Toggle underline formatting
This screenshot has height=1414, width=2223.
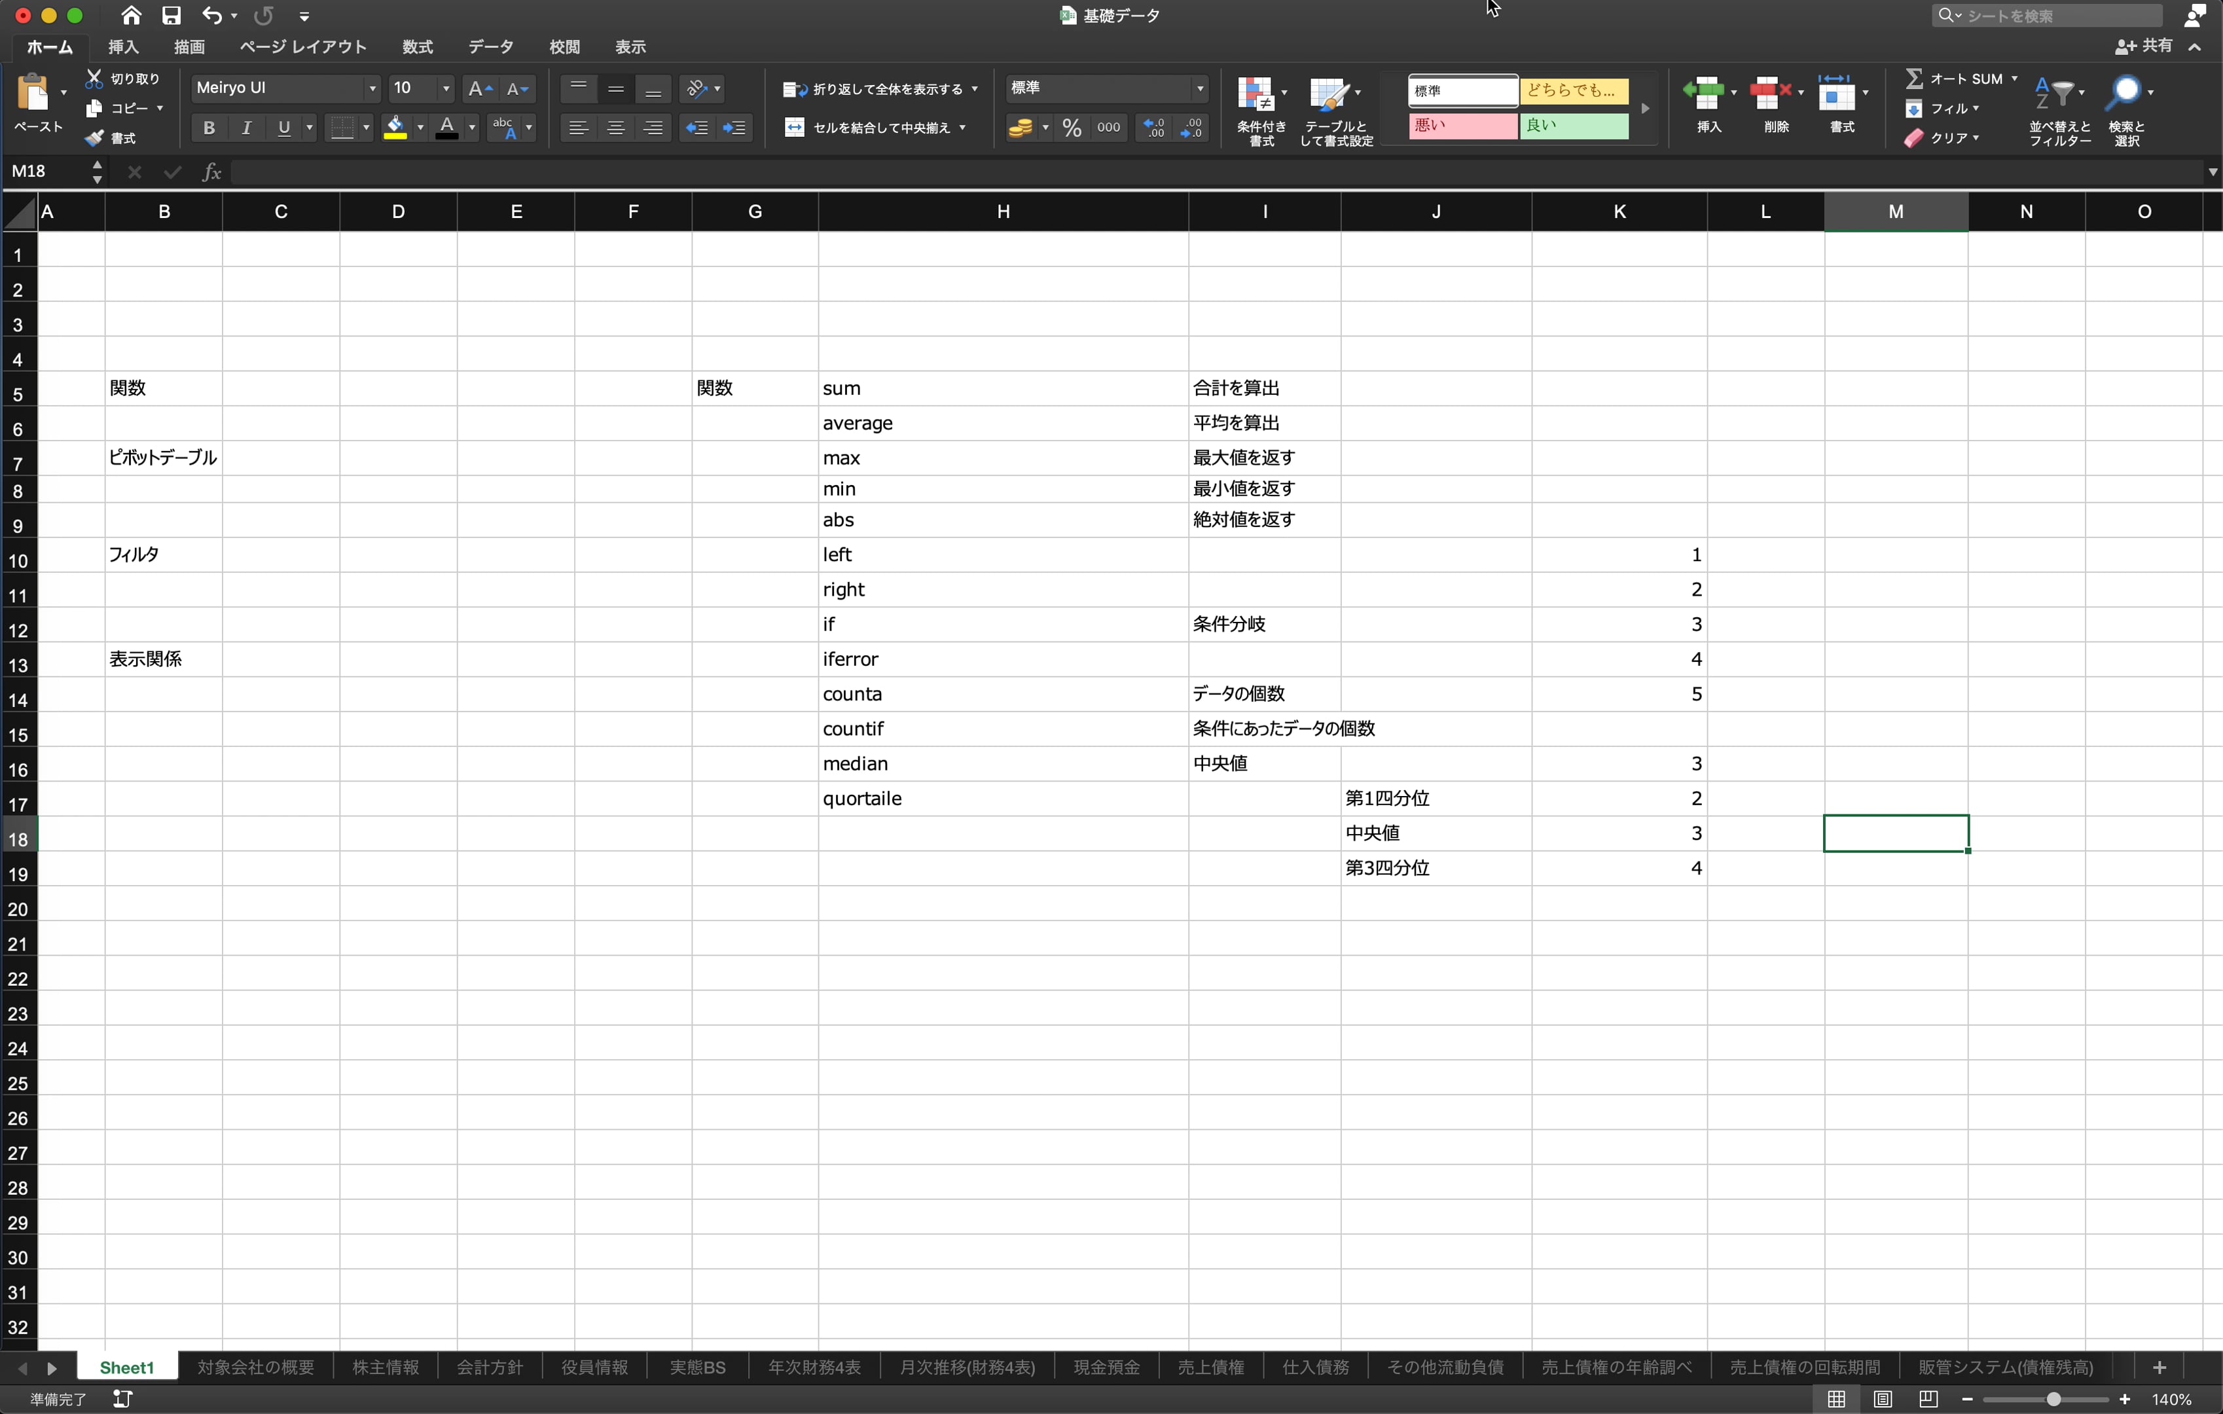point(283,128)
